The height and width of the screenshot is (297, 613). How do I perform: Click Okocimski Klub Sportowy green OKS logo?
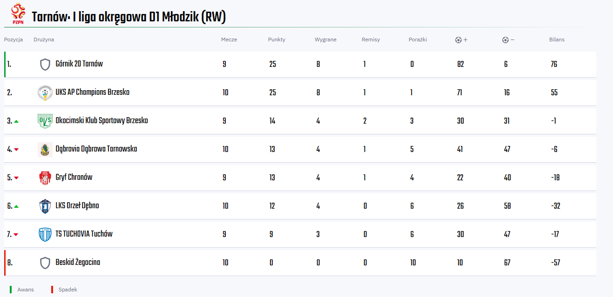click(45, 121)
